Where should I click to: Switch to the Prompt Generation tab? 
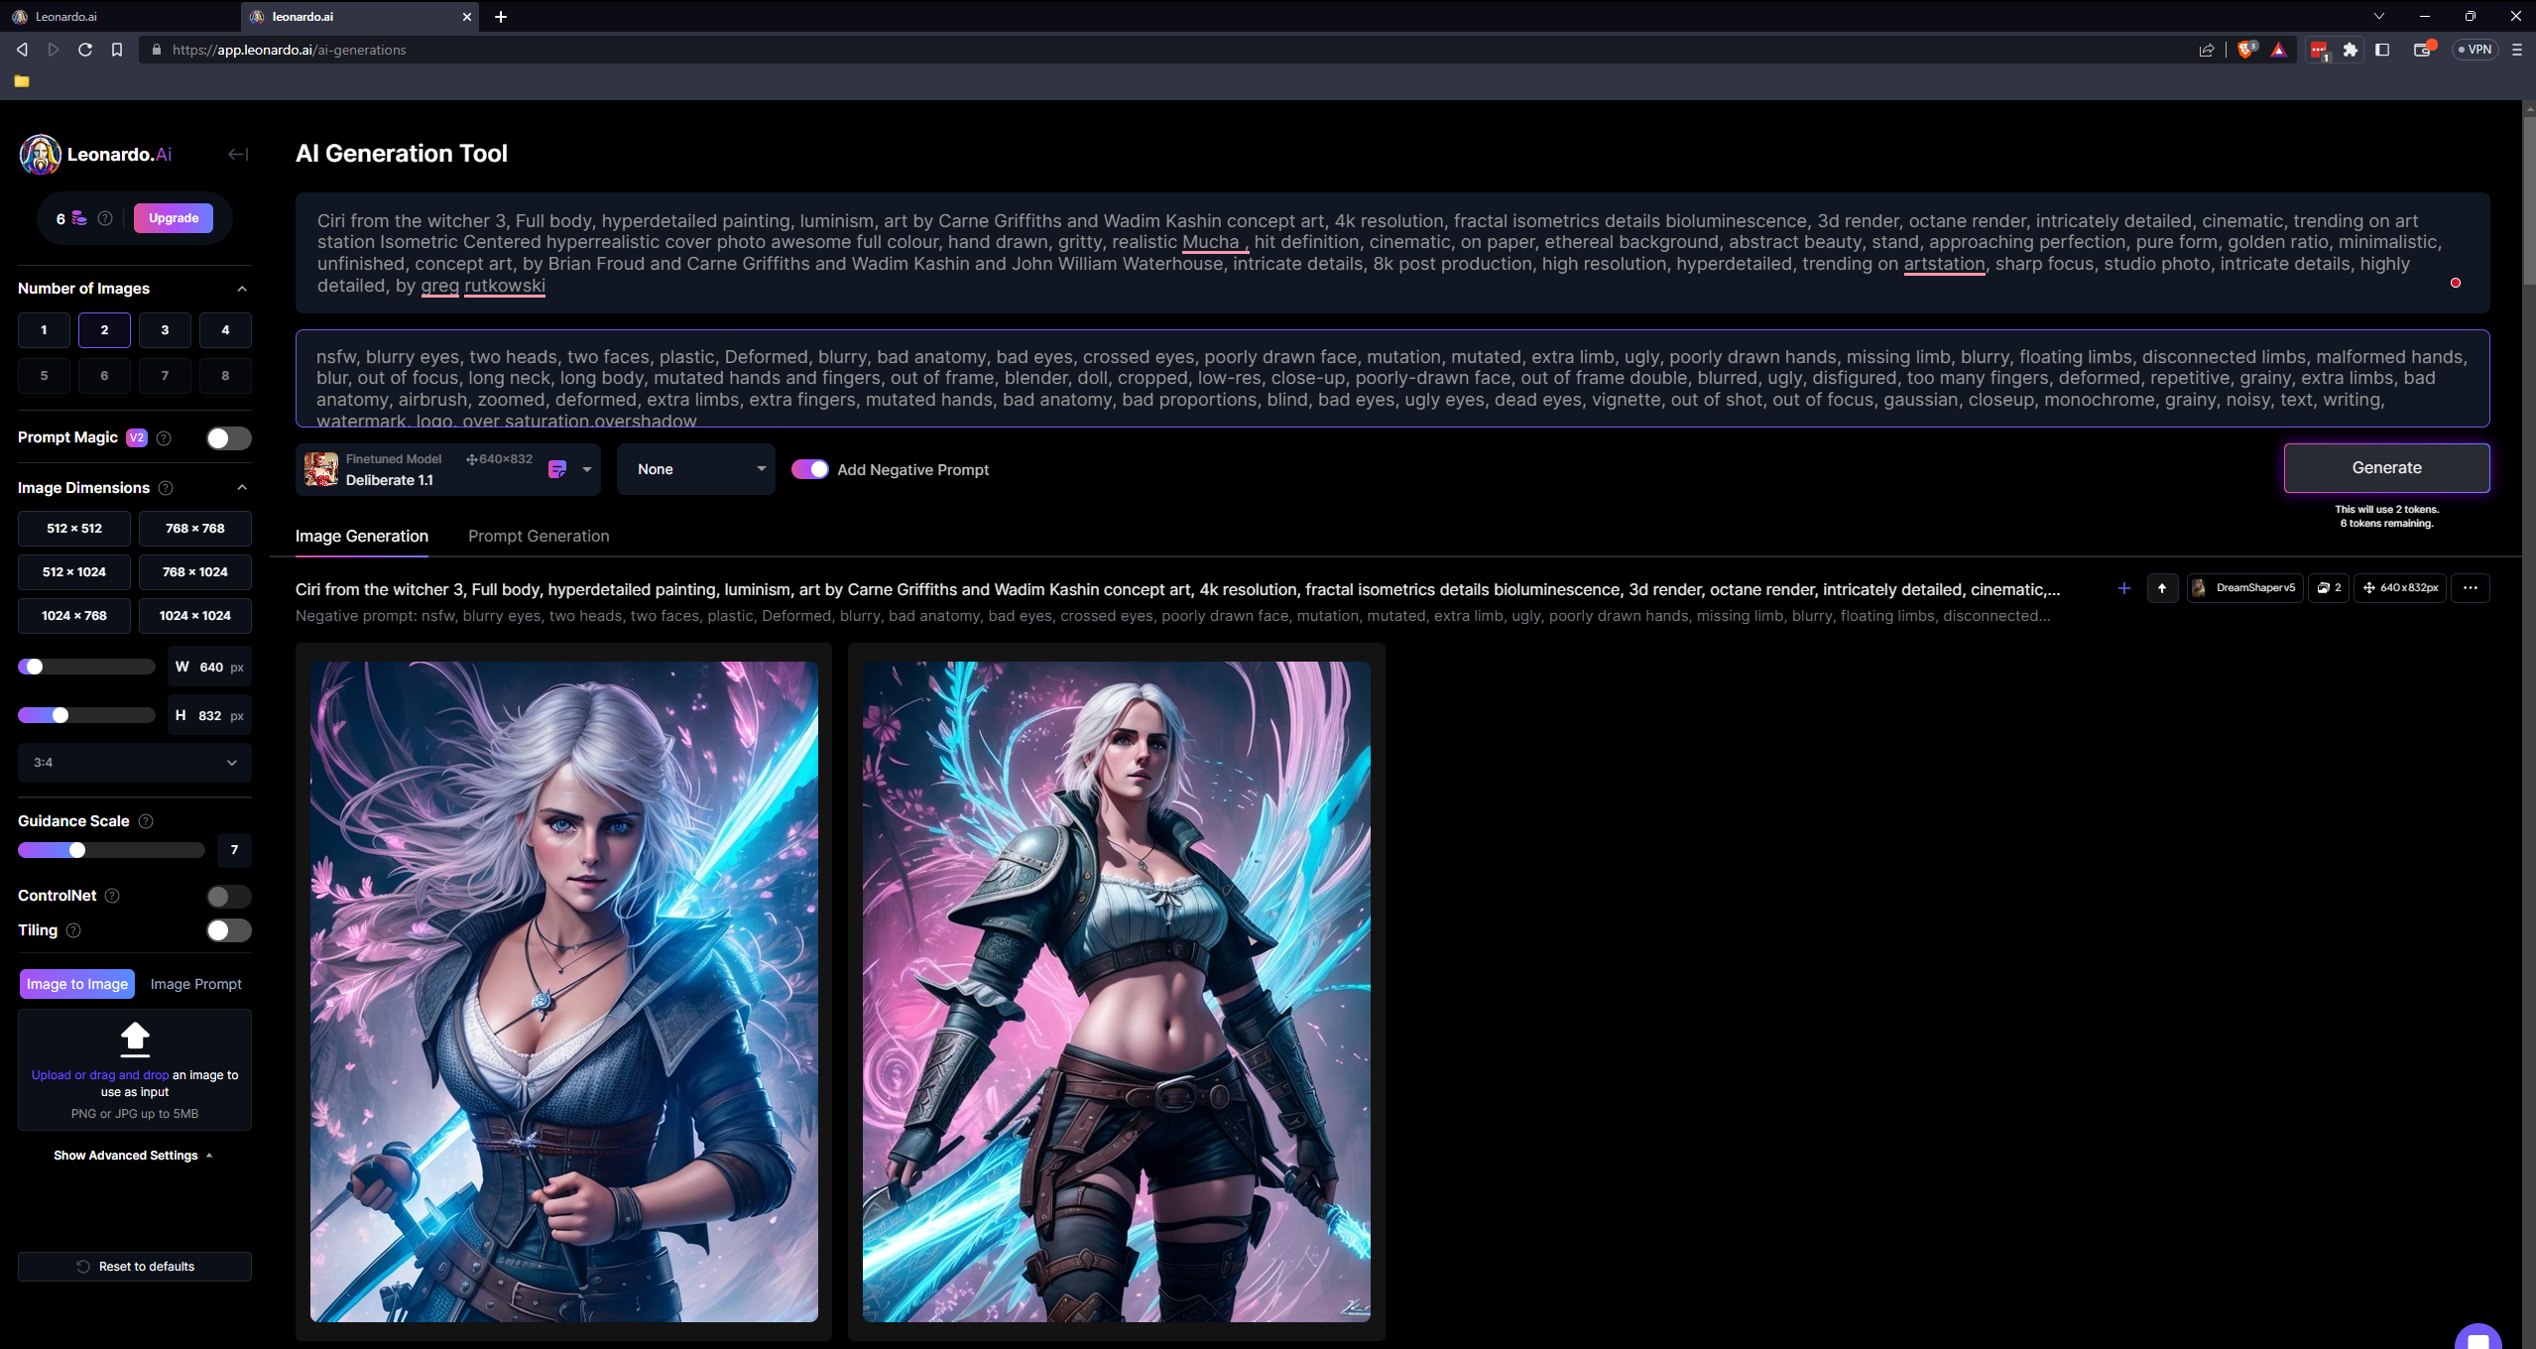tap(539, 536)
